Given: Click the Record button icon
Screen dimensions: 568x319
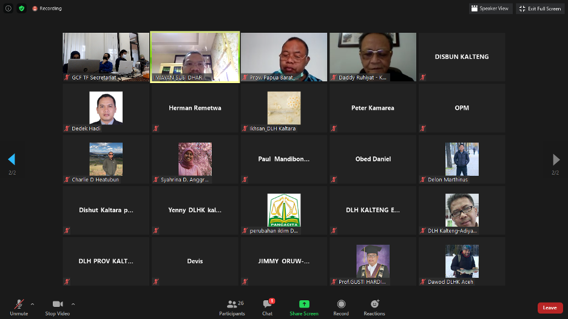Looking at the screenshot, I should (341, 304).
